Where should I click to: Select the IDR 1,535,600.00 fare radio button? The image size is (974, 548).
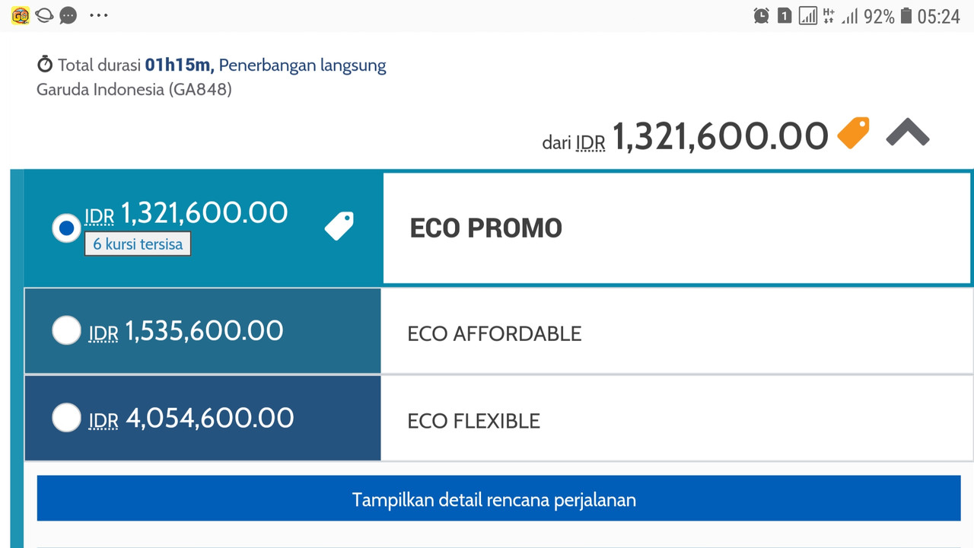[x=66, y=330]
